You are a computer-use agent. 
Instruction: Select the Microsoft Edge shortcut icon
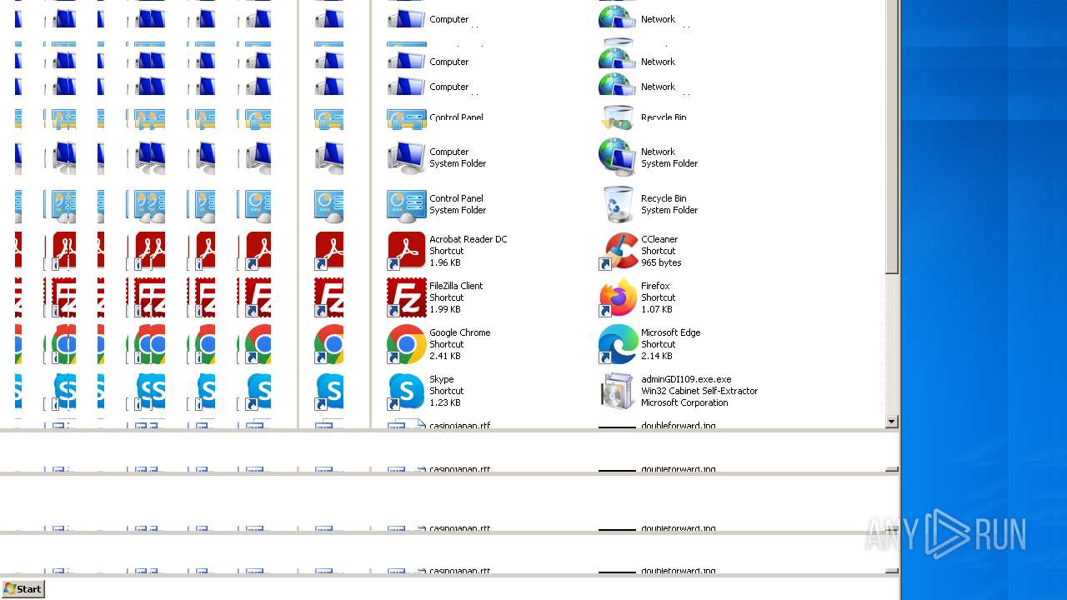[x=619, y=344]
